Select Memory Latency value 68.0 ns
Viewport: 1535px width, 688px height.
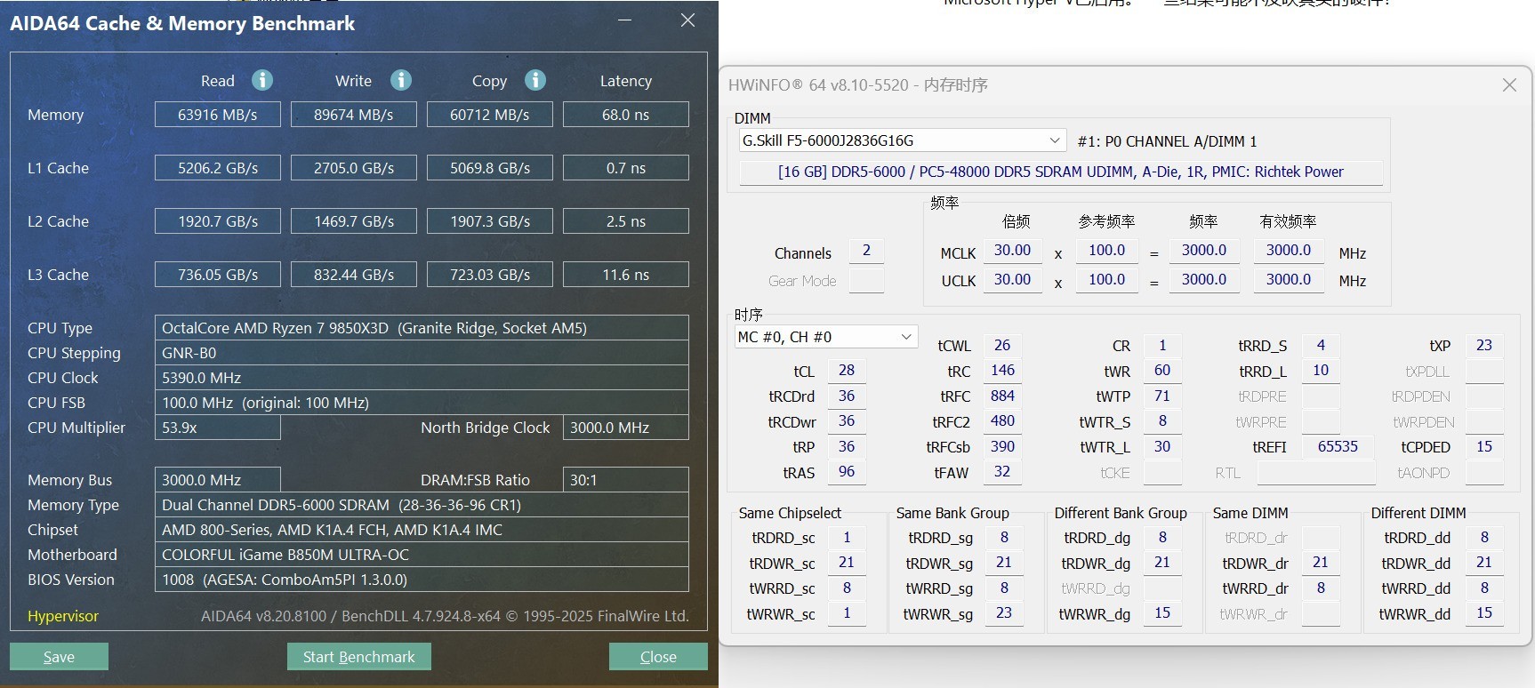coord(626,115)
